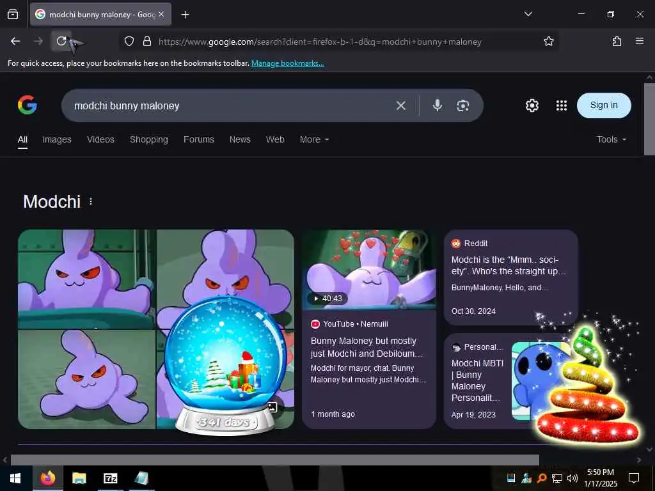Open File Explorer from the taskbar
This screenshot has width=655, height=491.
pos(79,478)
